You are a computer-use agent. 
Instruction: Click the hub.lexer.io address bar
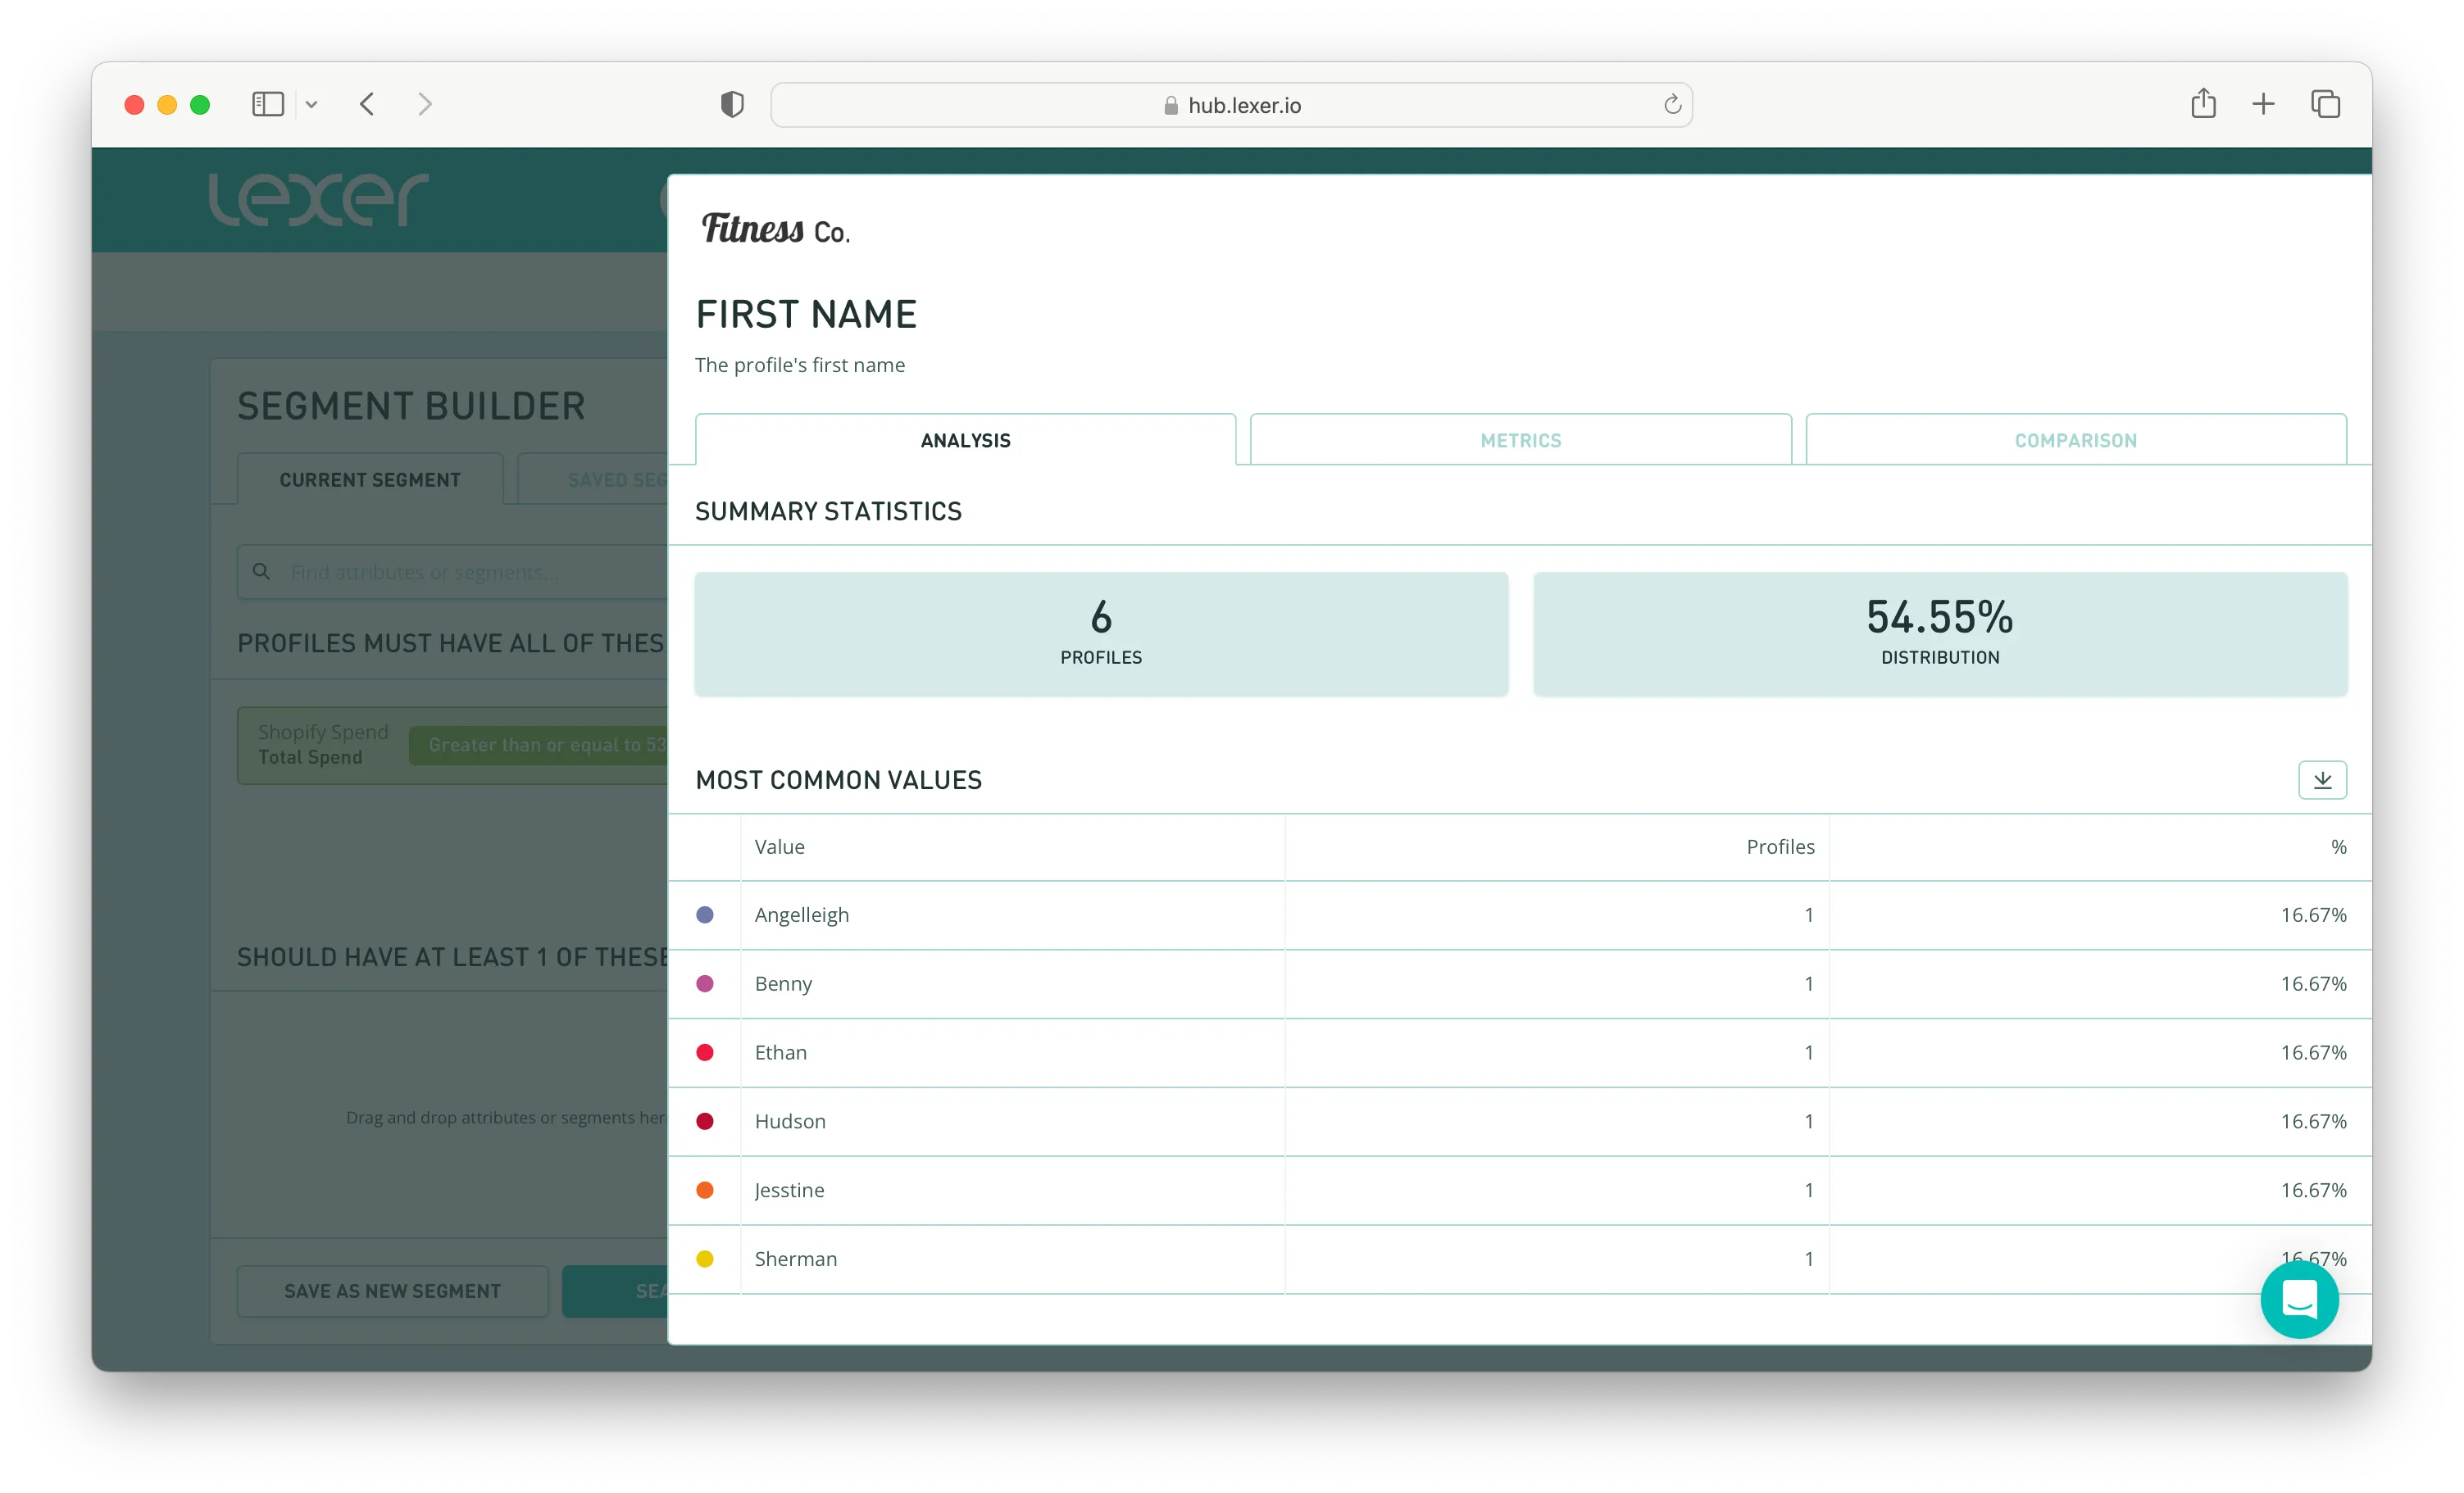coord(1231,106)
